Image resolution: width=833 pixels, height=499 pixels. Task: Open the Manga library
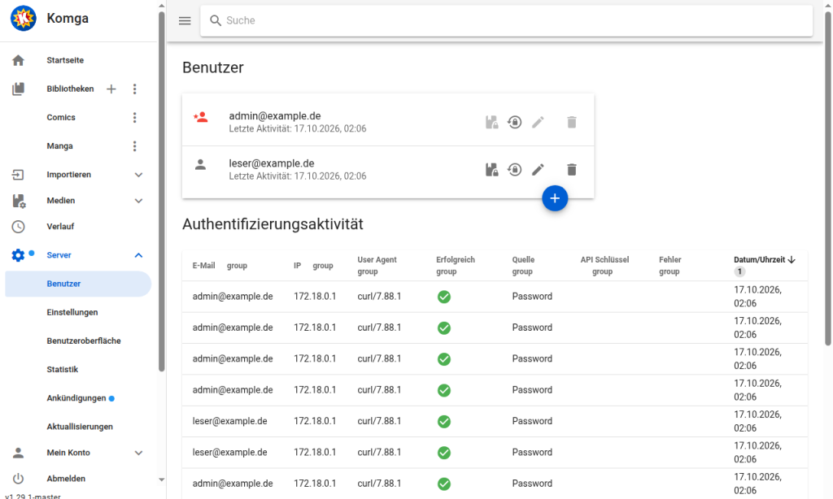pyautogui.click(x=59, y=146)
